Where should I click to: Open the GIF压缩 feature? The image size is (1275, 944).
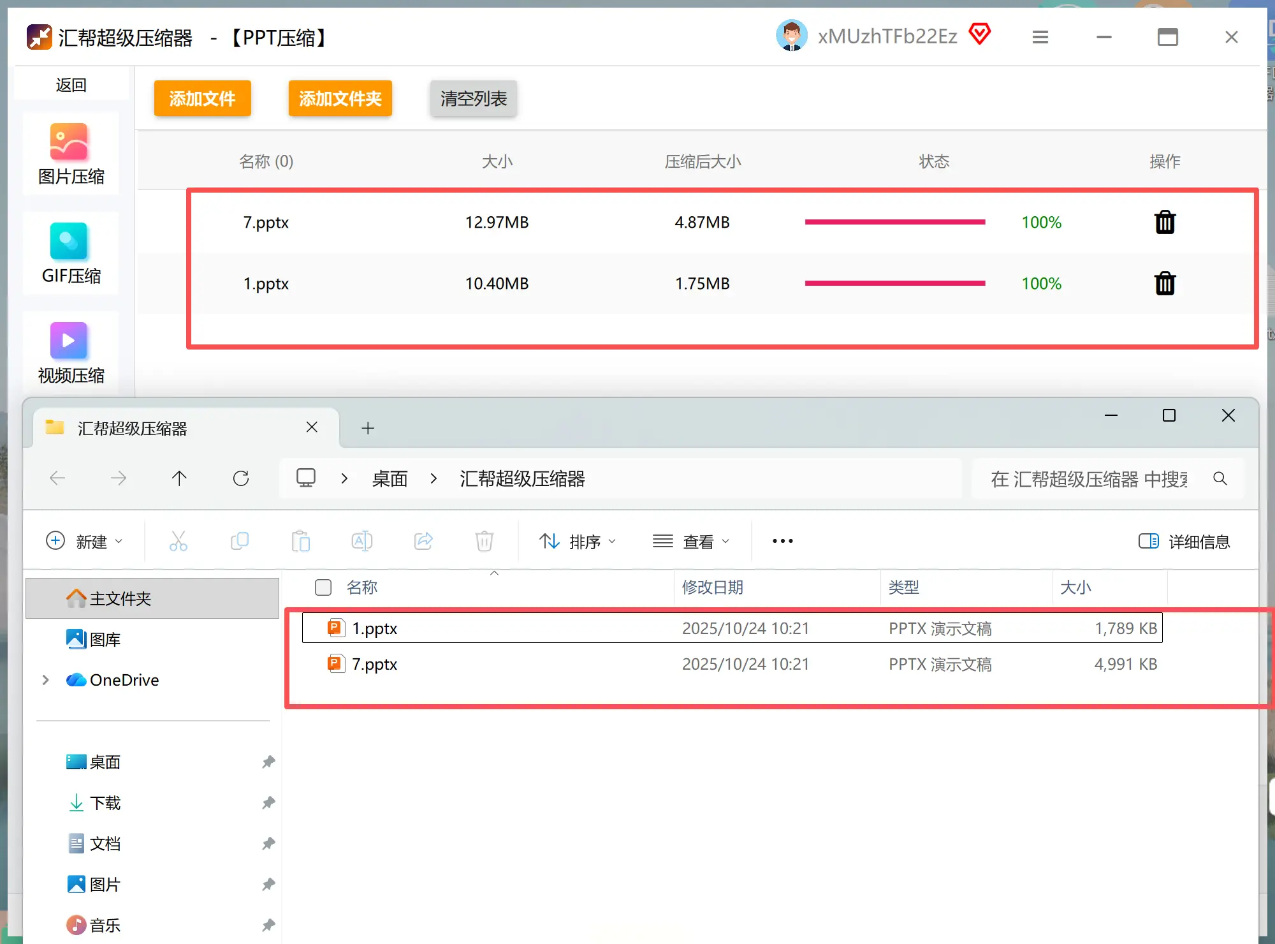pyautogui.click(x=69, y=253)
